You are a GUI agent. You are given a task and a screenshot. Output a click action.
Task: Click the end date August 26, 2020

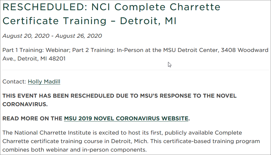pos(78,36)
